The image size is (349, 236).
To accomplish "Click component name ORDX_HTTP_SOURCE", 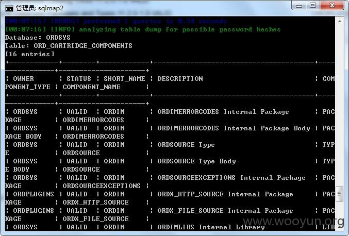I will [x=95, y=203].
